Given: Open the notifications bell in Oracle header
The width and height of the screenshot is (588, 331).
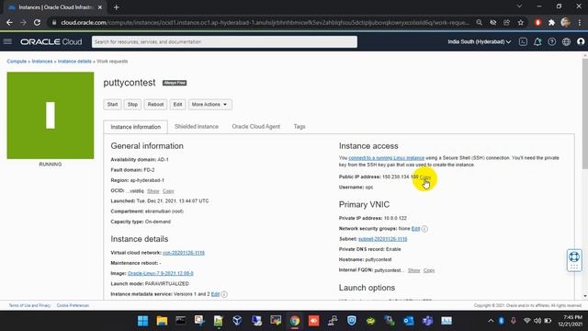Looking at the screenshot, I should 537,41.
